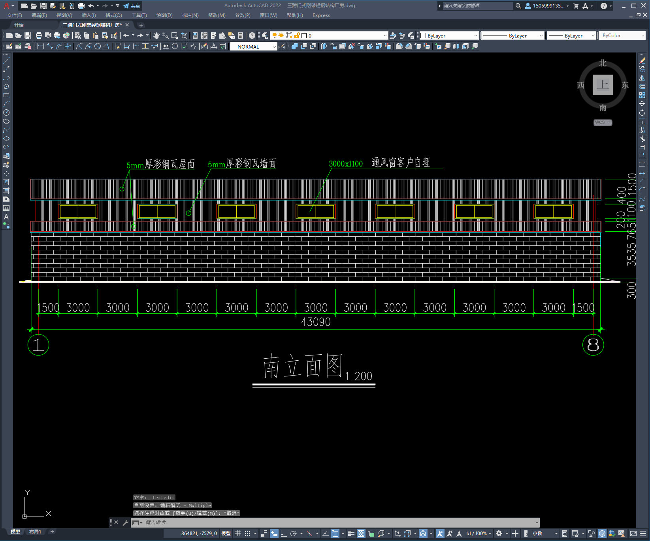Image resolution: width=650 pixels, height=541 pixels.
Task: Toggle grid display in status bar
Action: click(237, 534)
